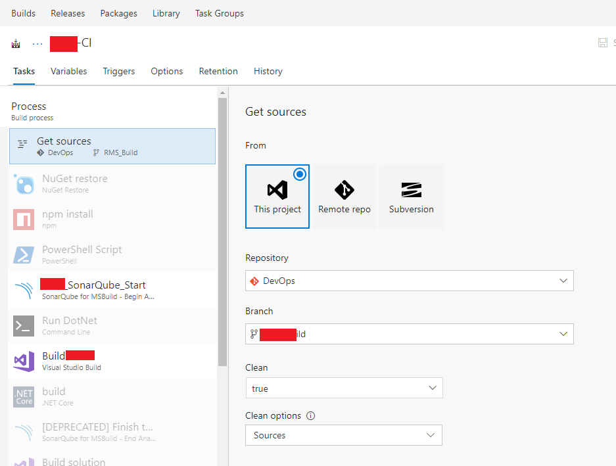This screenshot has width=616, height=466.
Task: Click the Build solution task icon
Action: coord(24,462)
